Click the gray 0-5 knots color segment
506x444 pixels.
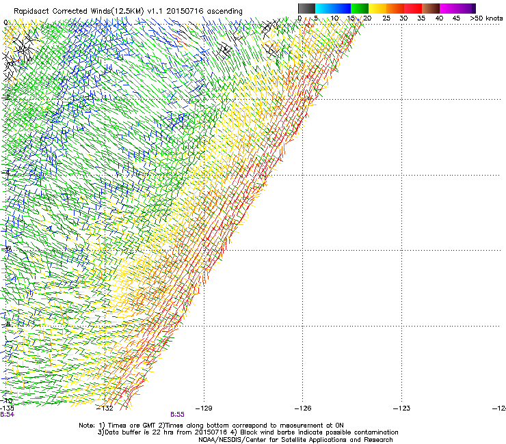[x=306, y=8]
